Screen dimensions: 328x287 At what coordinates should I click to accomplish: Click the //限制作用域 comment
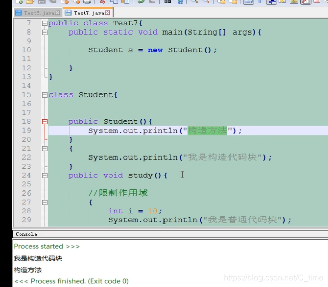coord(118,193)
